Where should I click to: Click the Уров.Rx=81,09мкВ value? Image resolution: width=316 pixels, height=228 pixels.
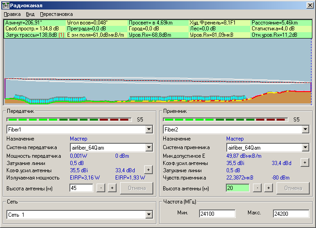(211, 35)
